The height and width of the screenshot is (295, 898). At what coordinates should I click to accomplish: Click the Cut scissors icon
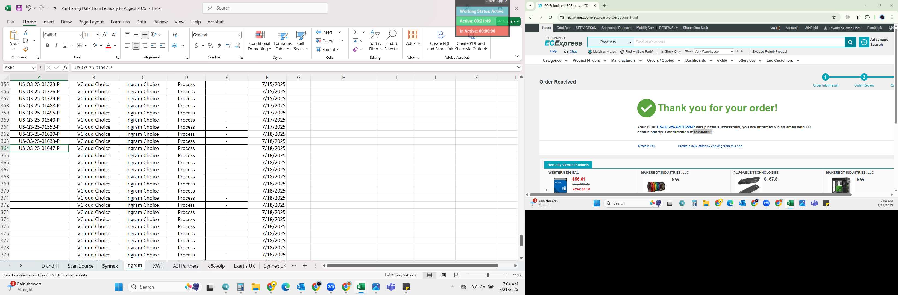26,32
